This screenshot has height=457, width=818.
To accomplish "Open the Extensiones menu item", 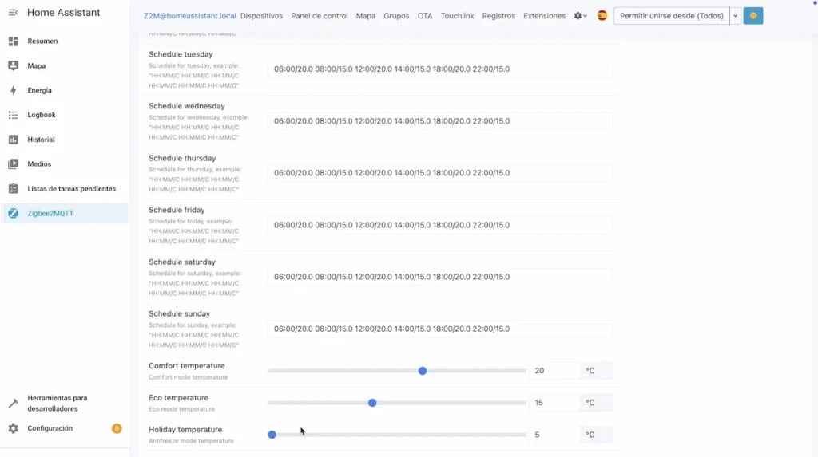I will click(x=544, y=16).
